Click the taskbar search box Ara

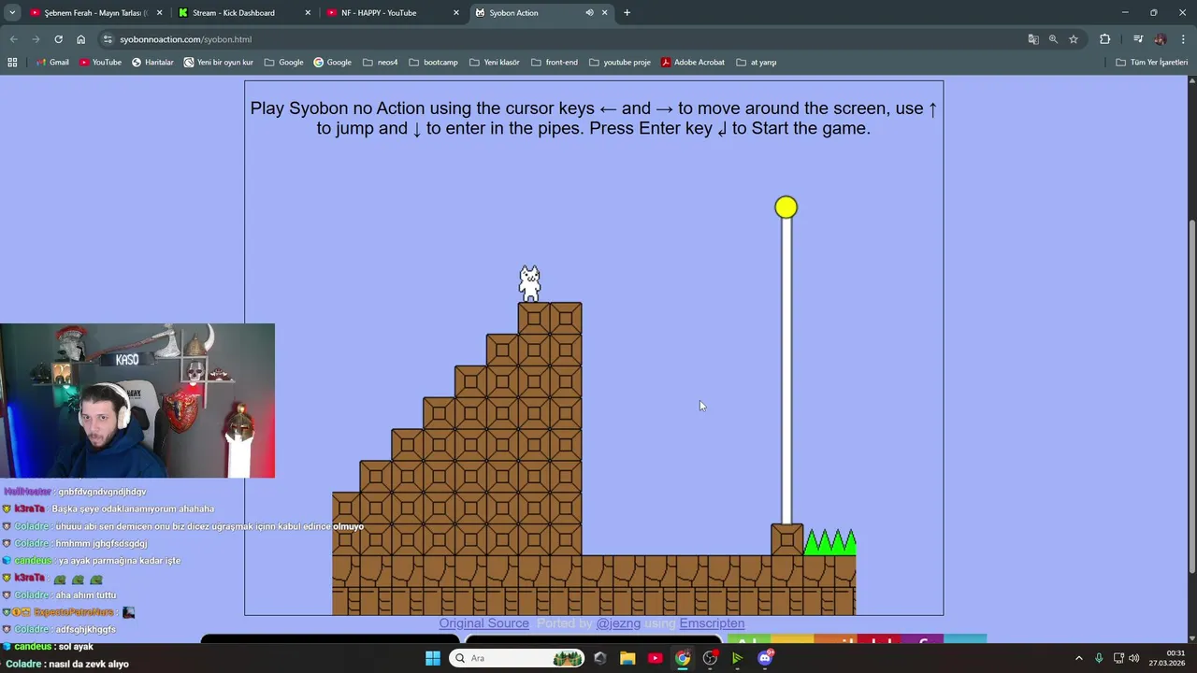[516, 658]
